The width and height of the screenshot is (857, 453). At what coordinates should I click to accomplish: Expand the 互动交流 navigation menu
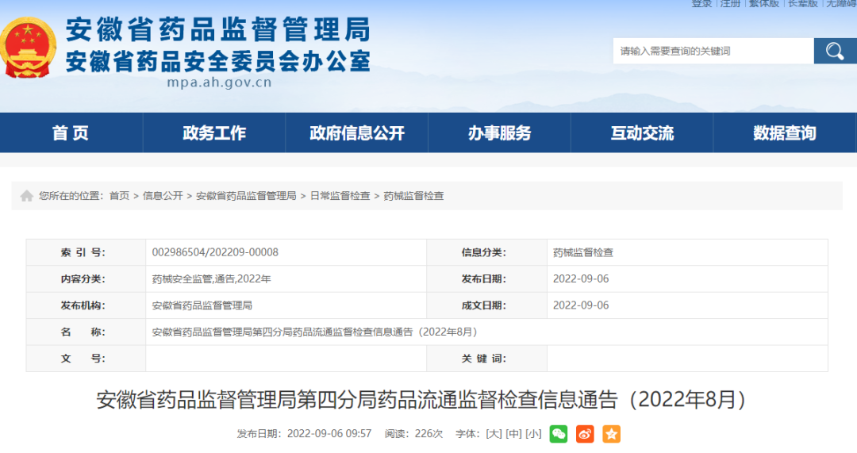tap(642, 133)
